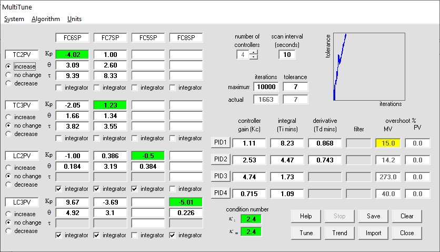The image size is (440, 252).
Task: Open the Algorithm menu
Action: [45, 19]
